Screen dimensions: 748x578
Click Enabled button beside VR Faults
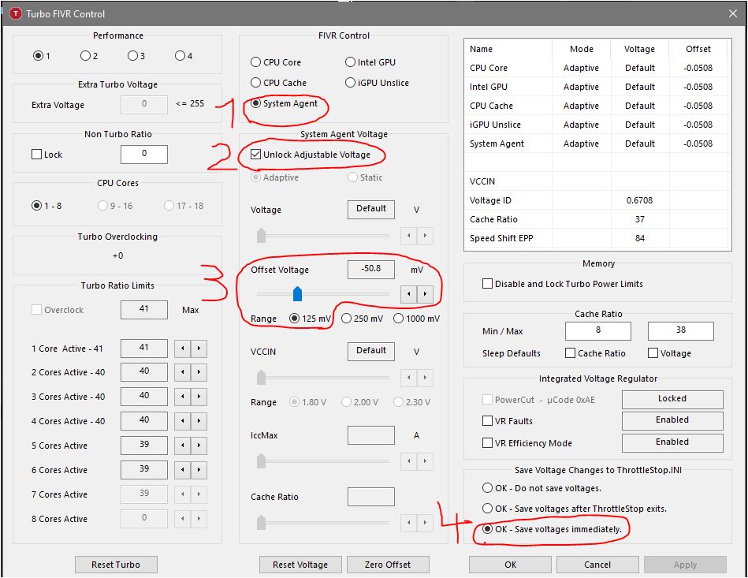tap(672, 420)
